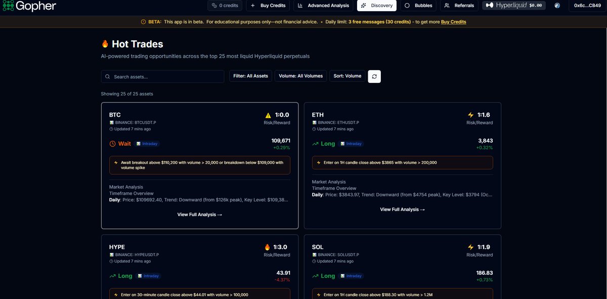Click the Long trend arrow icon on ETH card

316,144
